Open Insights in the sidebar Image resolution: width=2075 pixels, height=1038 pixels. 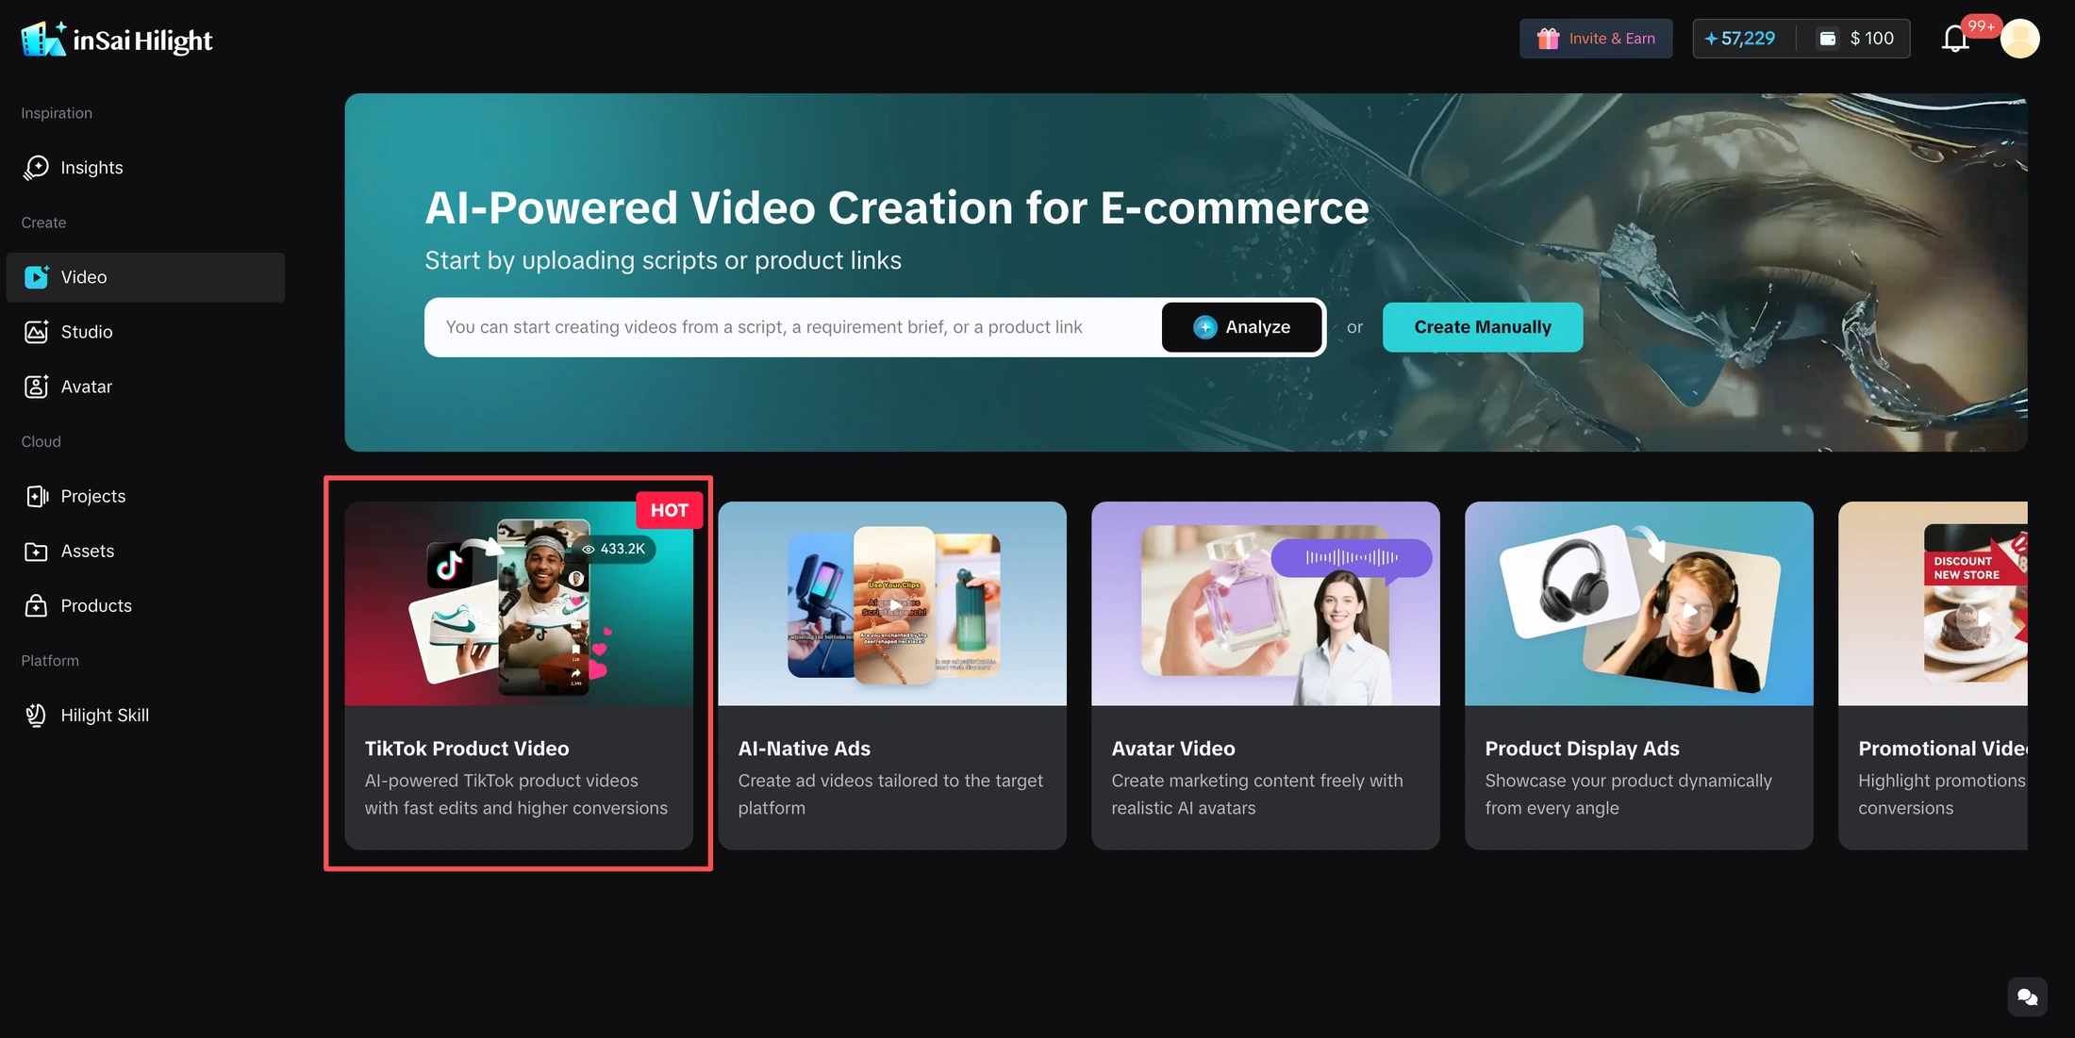pyautogui.click(x=144, y=168)
